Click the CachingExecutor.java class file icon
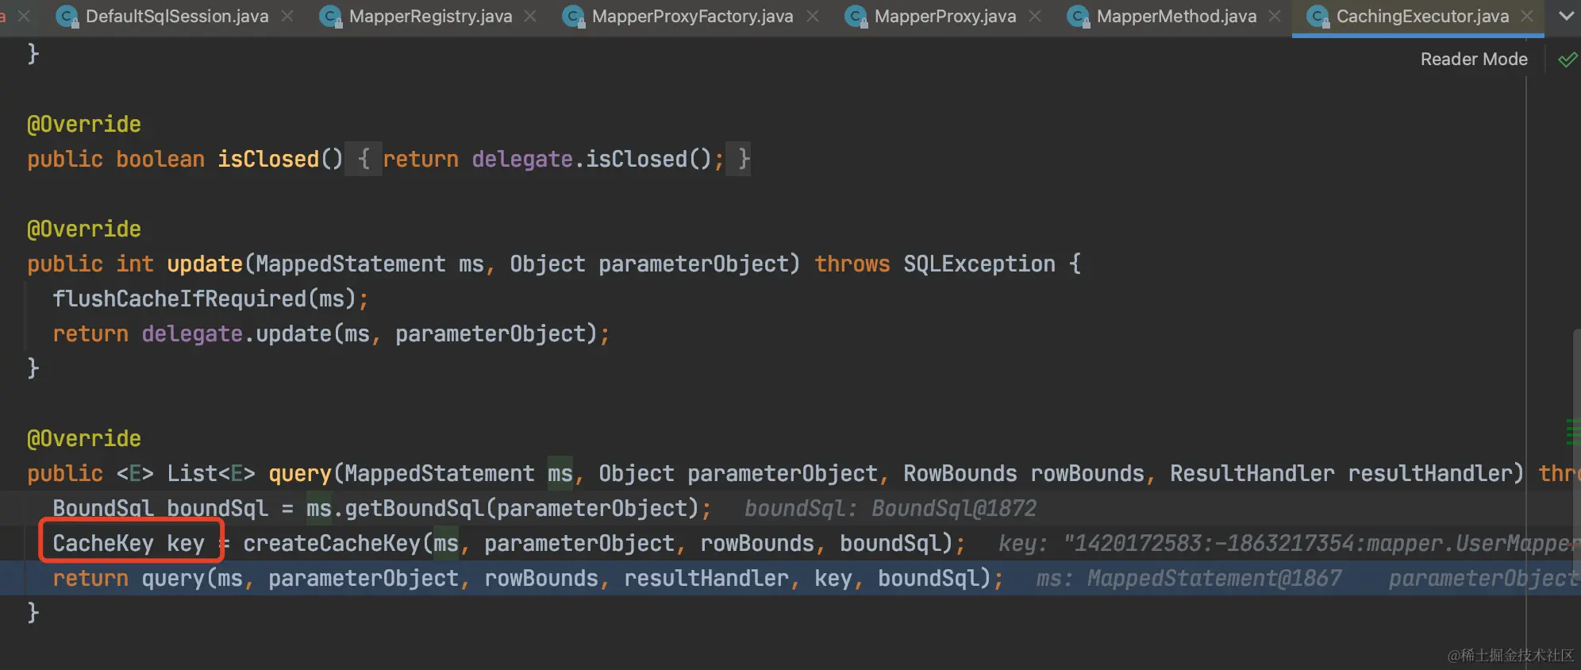Image resolution: width=1581 pixels, height=670 pixels. (1317, 17)
